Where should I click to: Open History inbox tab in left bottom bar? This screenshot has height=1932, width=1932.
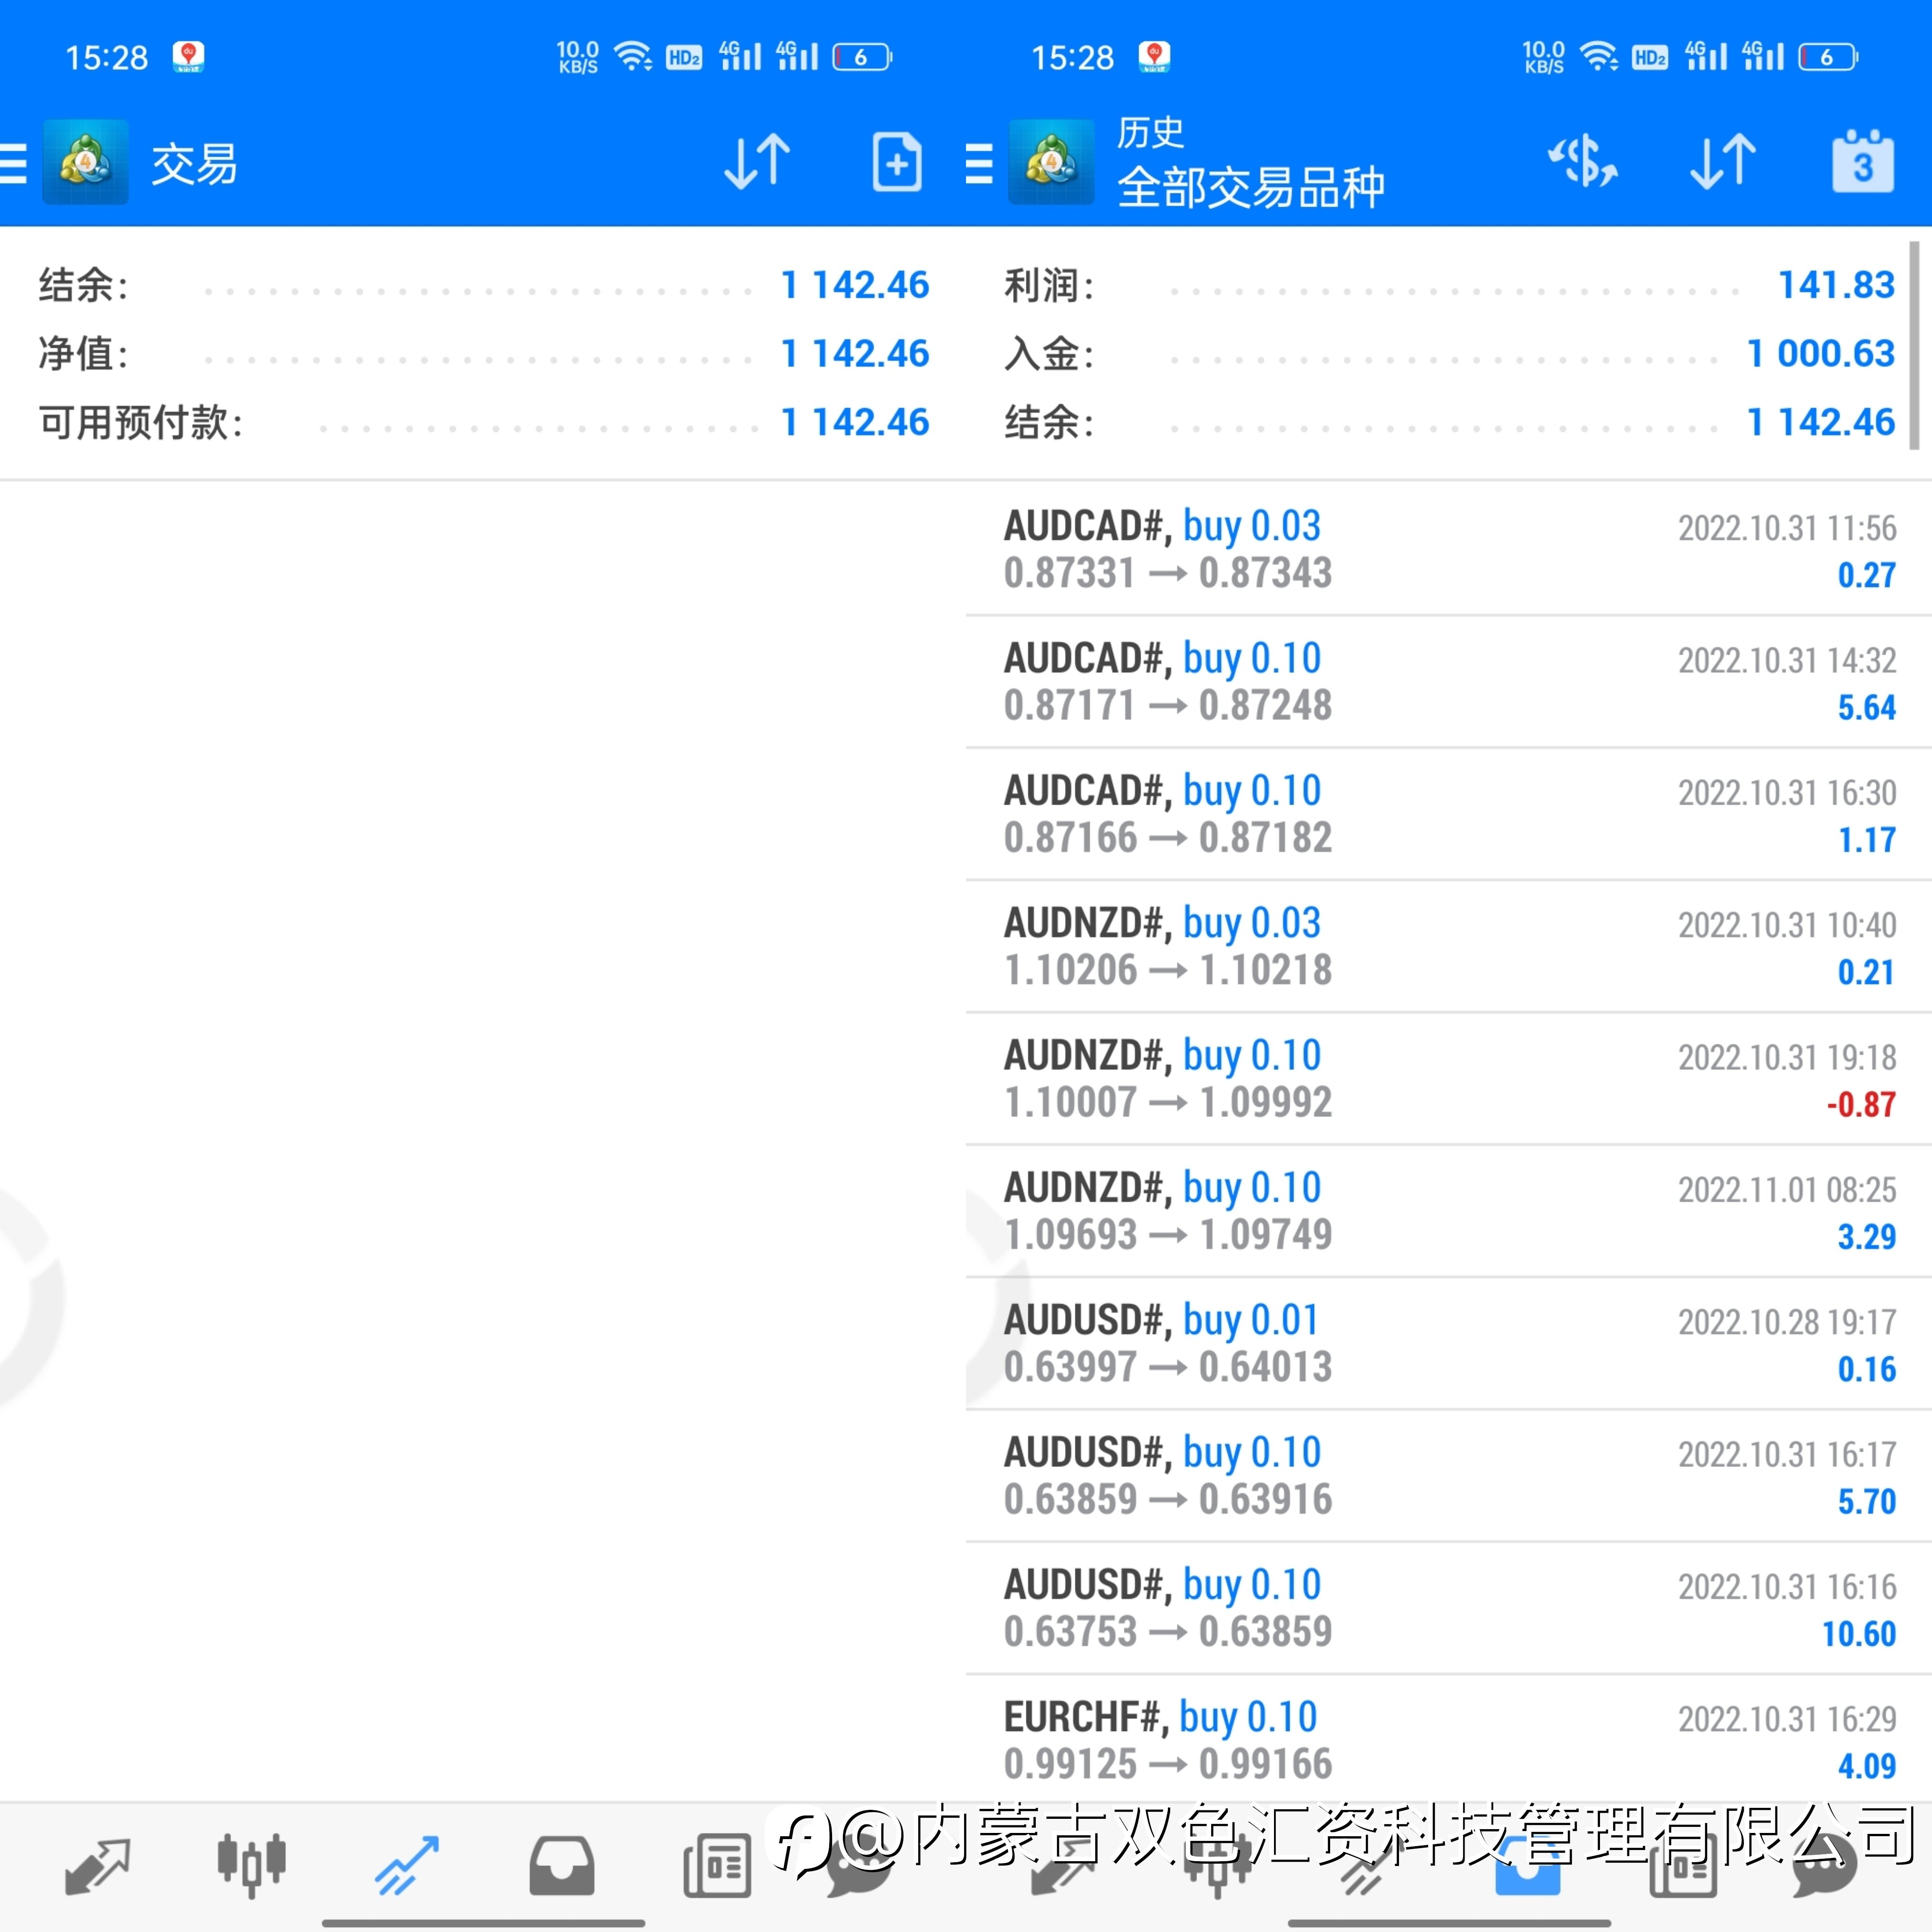tap(562, 1866)
